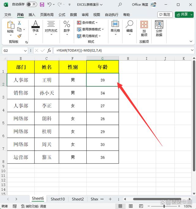Switch to the 数据 ribbon tab
Screen dimensions: 196x209
pos(73,15)
